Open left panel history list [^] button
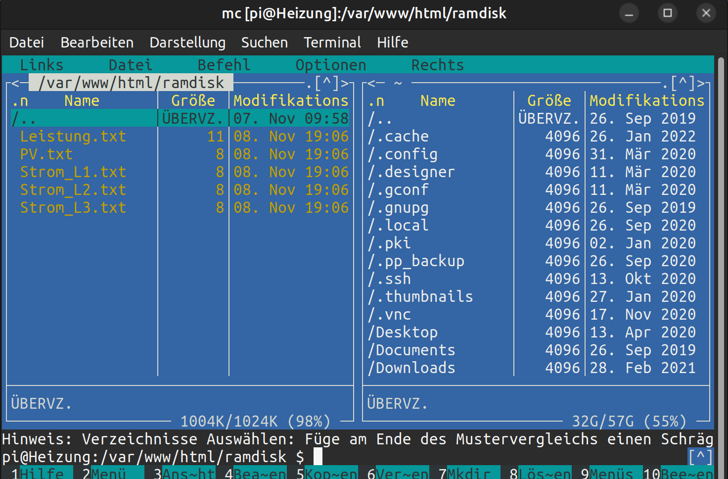Screen dimensions: 728x479 tap(326, 83)
